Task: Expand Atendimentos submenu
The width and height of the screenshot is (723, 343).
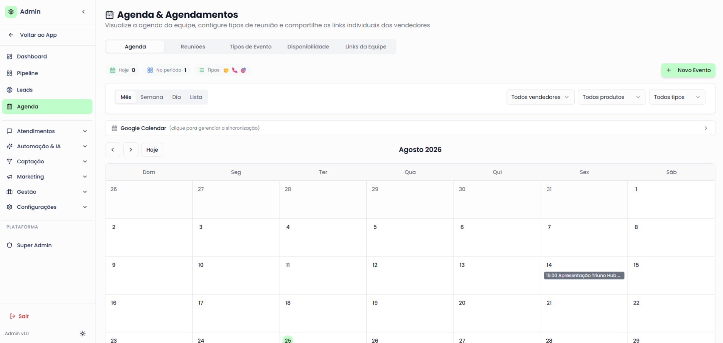Action: 47,131
